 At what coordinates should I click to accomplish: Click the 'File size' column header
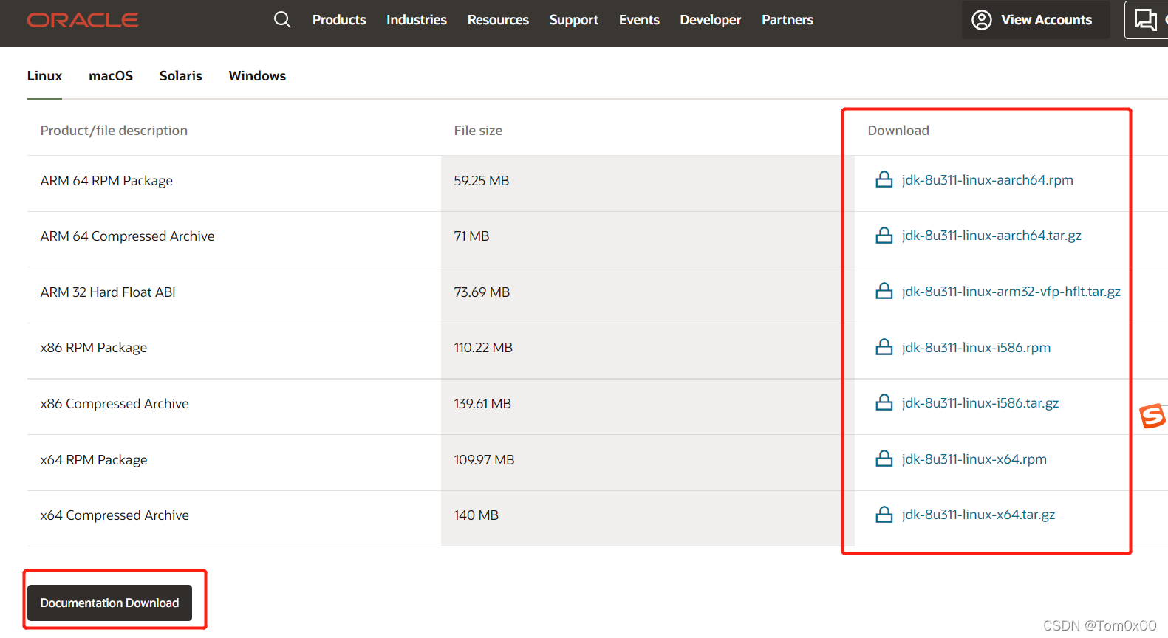478,131
